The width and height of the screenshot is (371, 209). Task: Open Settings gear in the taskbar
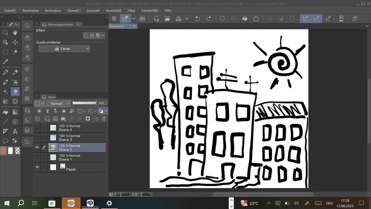[109, 203]
